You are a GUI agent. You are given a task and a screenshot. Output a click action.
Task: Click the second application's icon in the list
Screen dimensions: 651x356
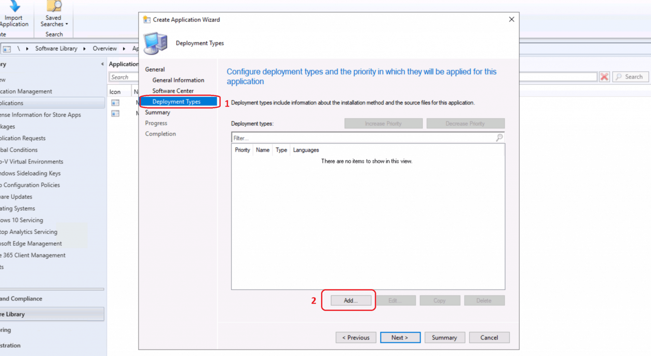(115, 113)
